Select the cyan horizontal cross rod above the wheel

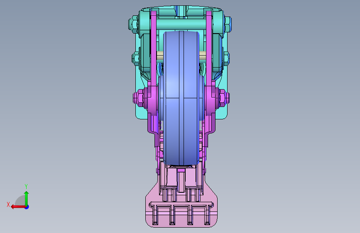pos(181,24)
